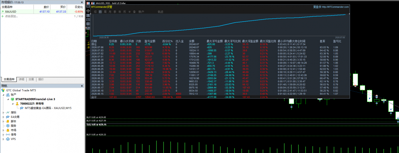
Task: Click the green plus icon next to 点击添加
Action: click(3, 16)
